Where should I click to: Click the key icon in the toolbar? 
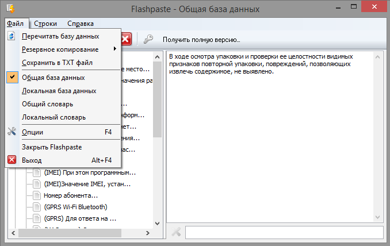148,39
